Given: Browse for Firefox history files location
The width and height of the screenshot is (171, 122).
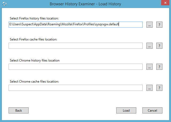Looking at the screenshot, I should tap(149, 25).
